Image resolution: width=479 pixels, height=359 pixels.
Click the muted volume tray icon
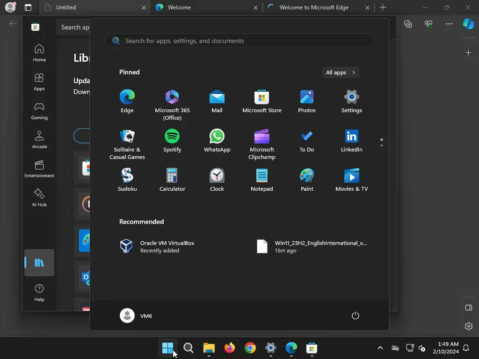pyautogui.click(x=422, y=348)
